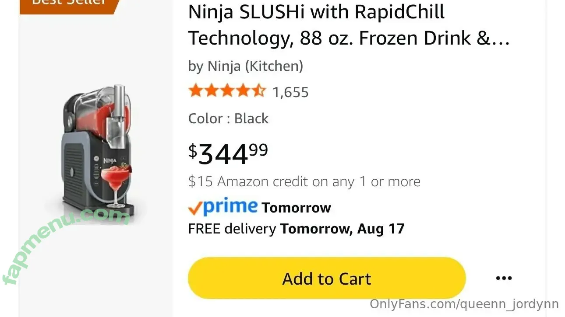Expand the truncated title ellipsis
The height and width of the screenshot is (317, 565).
(500, 39)
